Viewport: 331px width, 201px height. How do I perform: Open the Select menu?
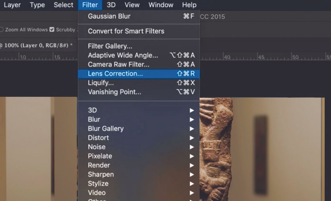click(x=63, y=5)
